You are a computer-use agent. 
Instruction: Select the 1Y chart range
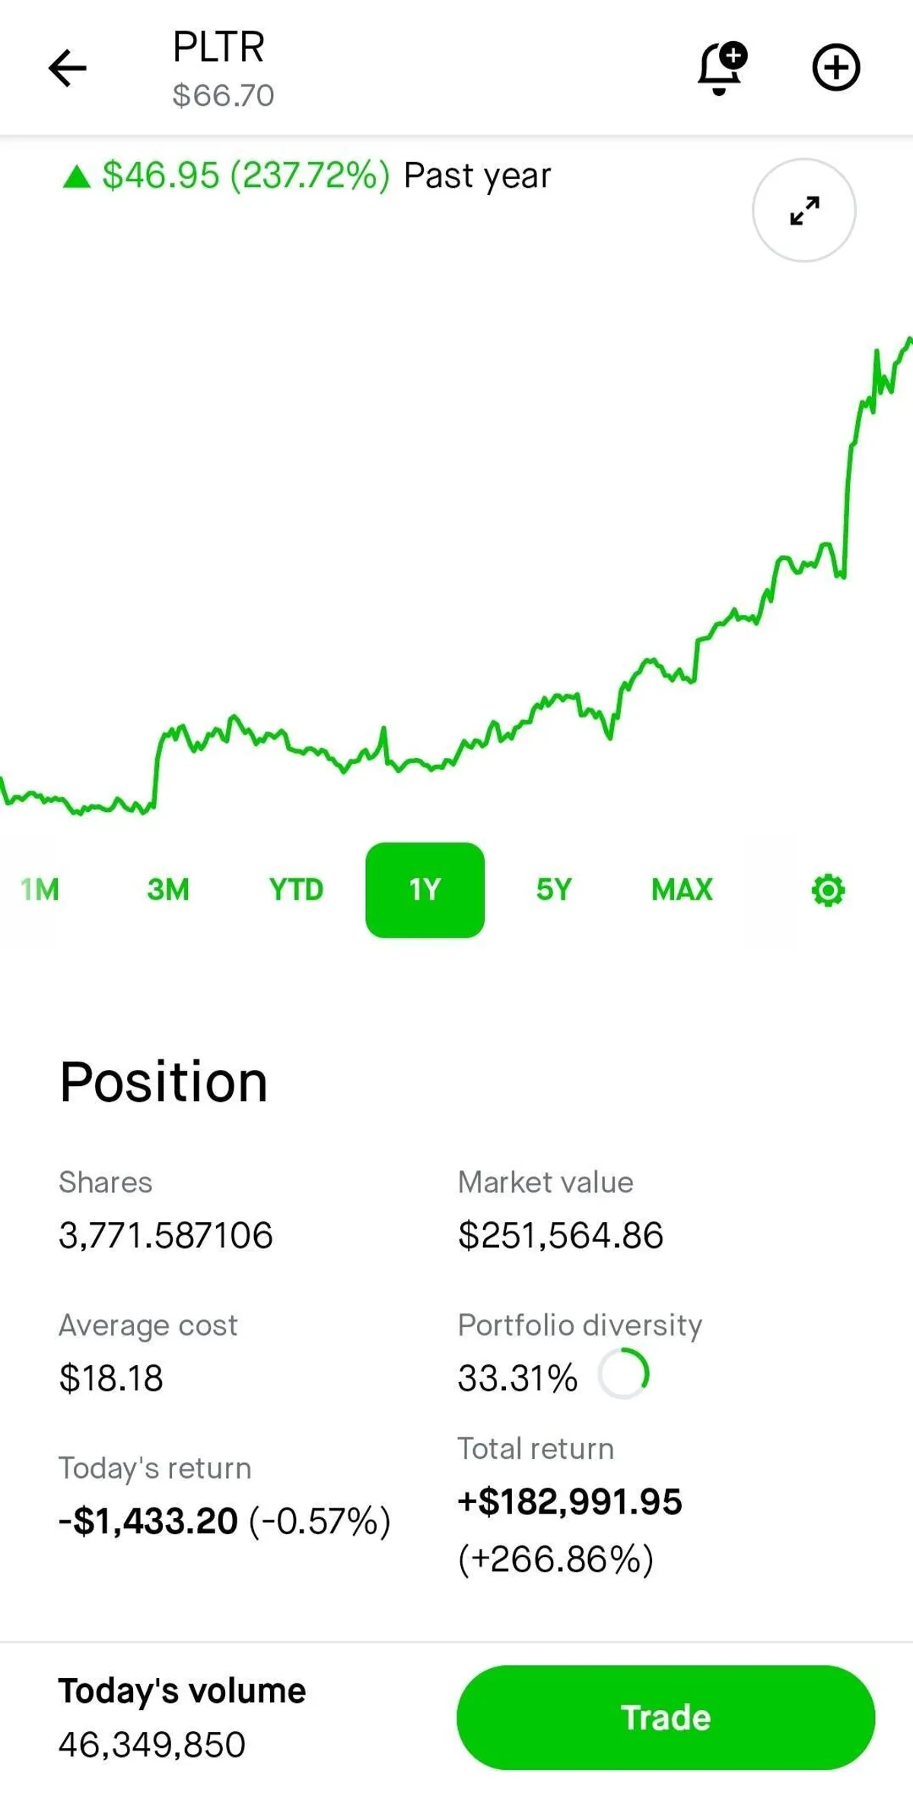point(425,890)
